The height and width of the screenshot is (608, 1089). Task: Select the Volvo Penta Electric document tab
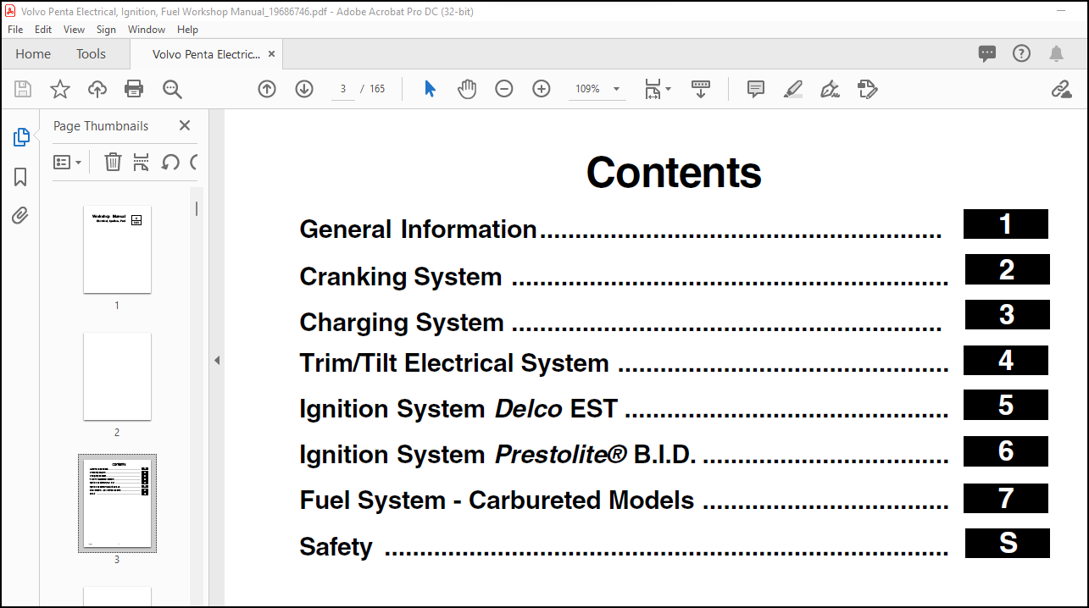pos(206,54)
